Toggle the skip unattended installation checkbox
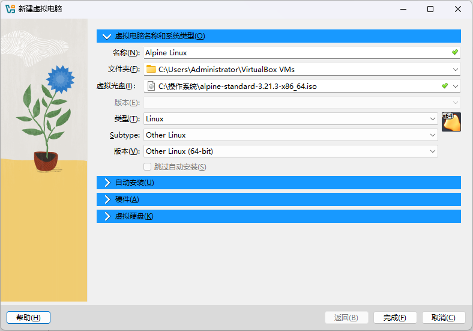The height and width of the screenshot is (331, 473). tap(147, 167)
